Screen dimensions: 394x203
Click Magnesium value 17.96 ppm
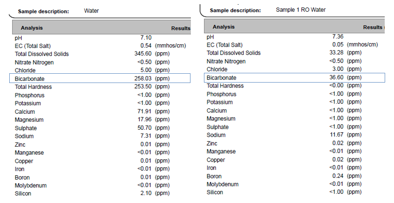(144, 120)
